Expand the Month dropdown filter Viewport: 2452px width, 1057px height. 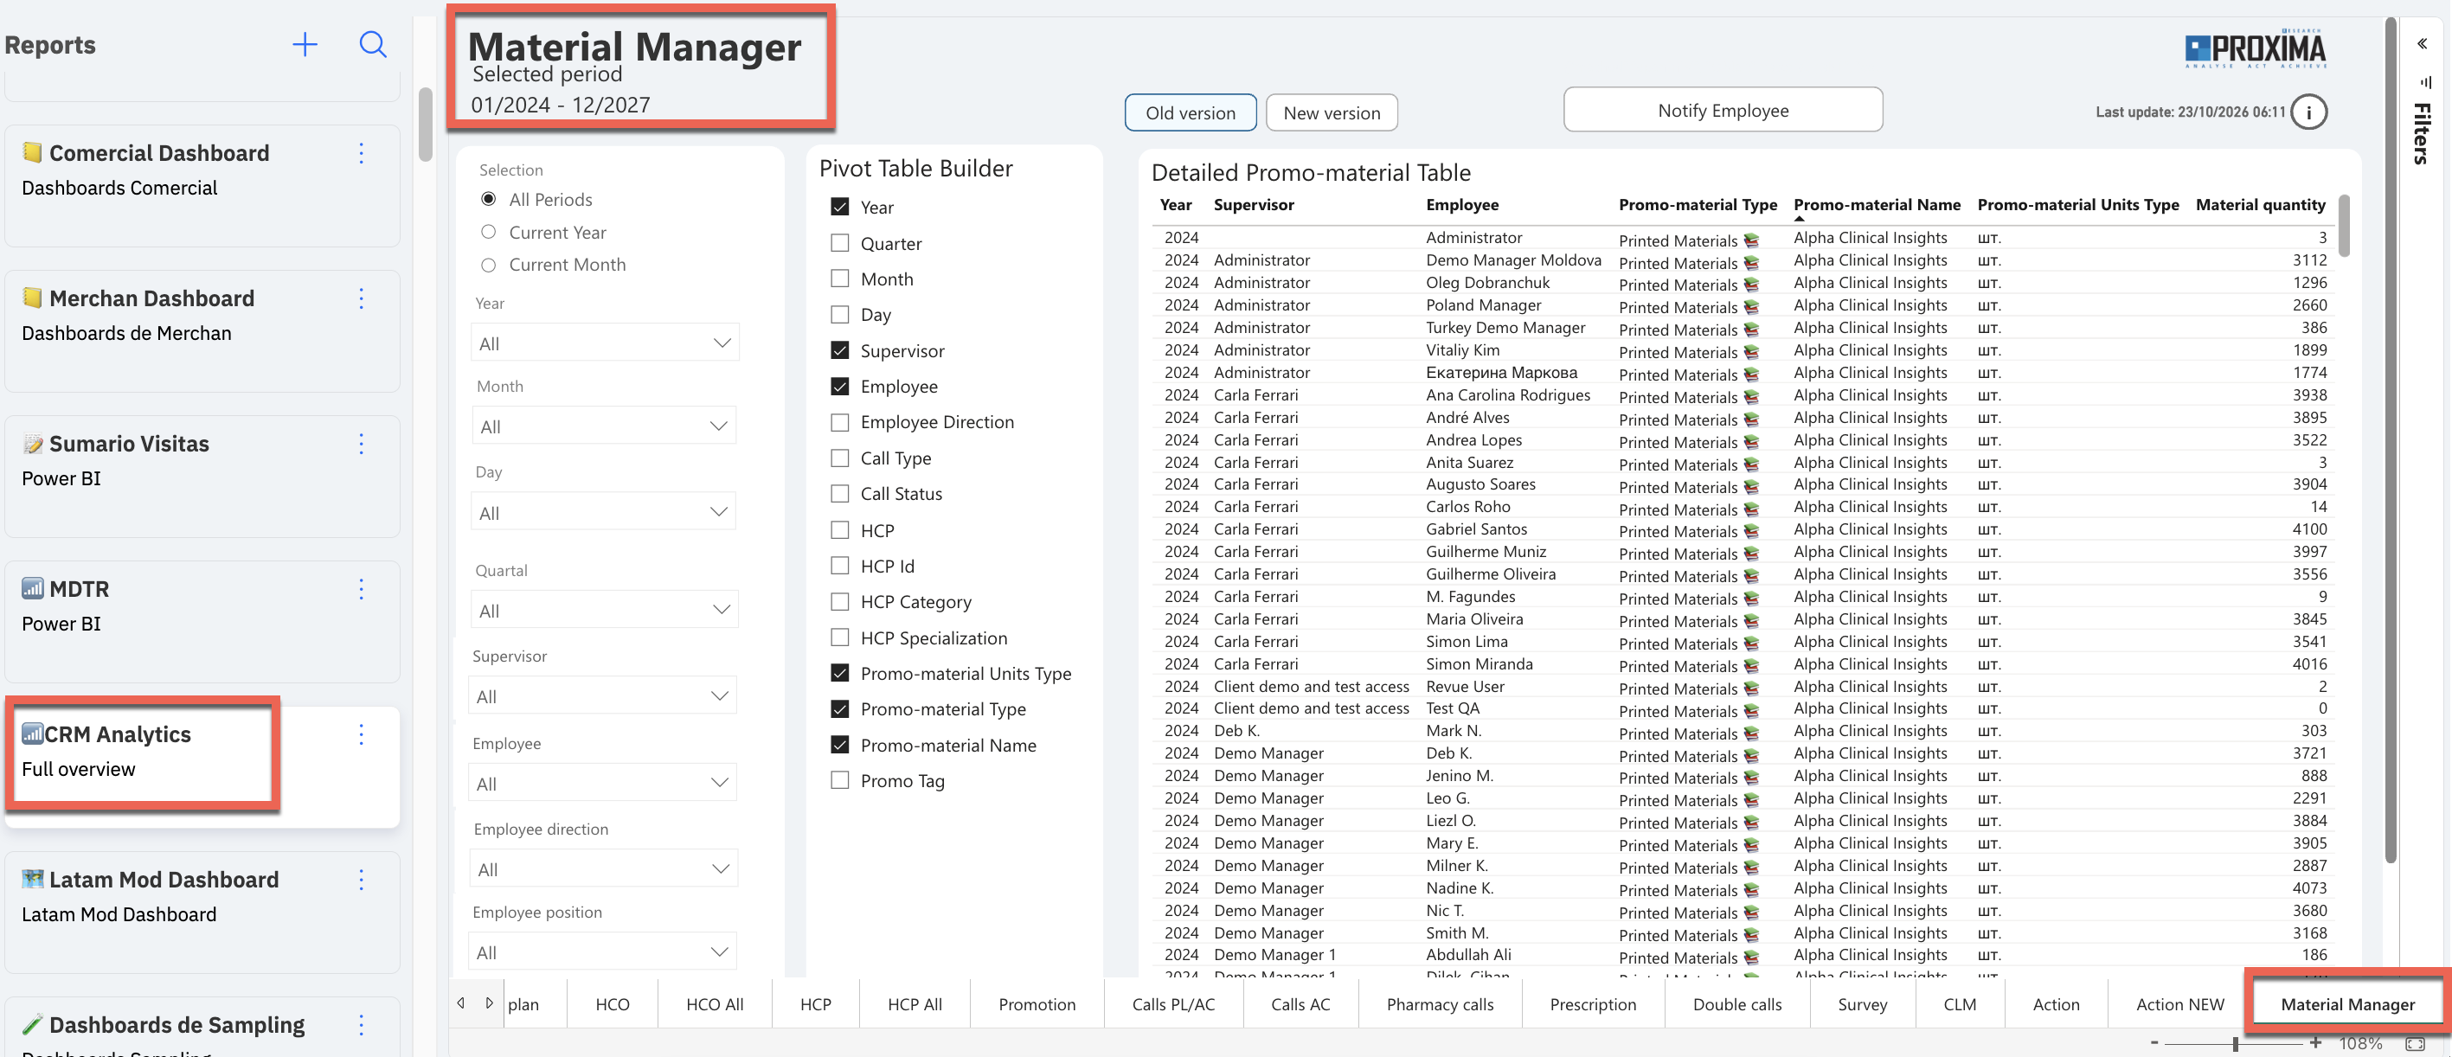click(605, 426)
